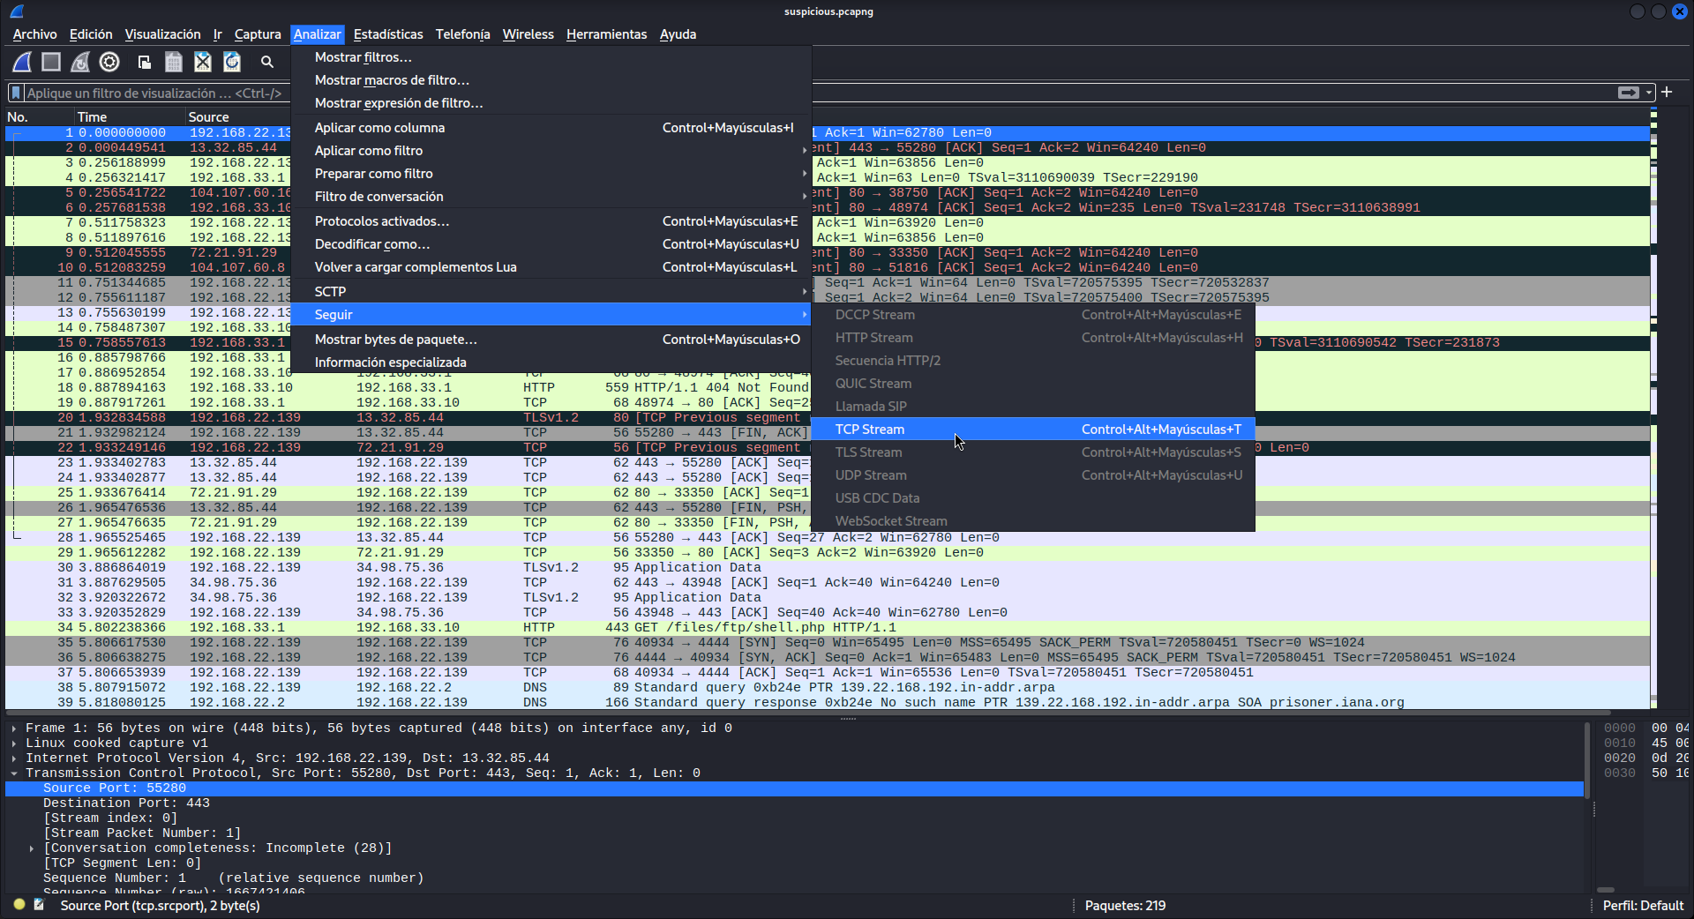
Task: Add a display filter button with plus
Action: (x=1667, y=92)
